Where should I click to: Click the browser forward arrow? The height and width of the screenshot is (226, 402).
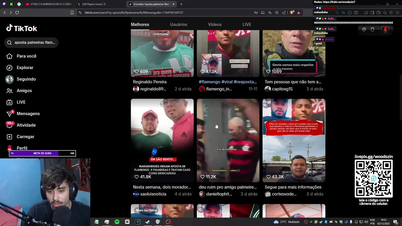point(10,13)
